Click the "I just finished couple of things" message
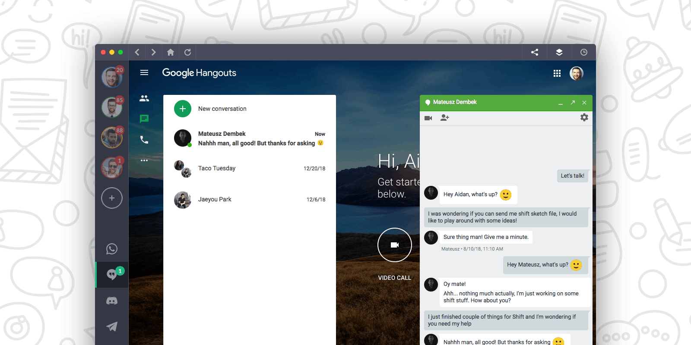Viewport: 691px width, 345px height. [506, 320]
